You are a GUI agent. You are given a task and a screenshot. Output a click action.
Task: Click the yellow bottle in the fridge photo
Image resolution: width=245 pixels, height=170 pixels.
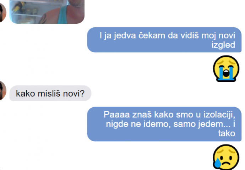[x=18, y=7]
